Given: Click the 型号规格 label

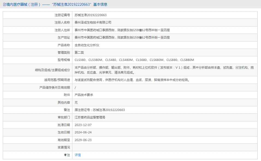Looking at the screenshot, I should coord(64,60).
